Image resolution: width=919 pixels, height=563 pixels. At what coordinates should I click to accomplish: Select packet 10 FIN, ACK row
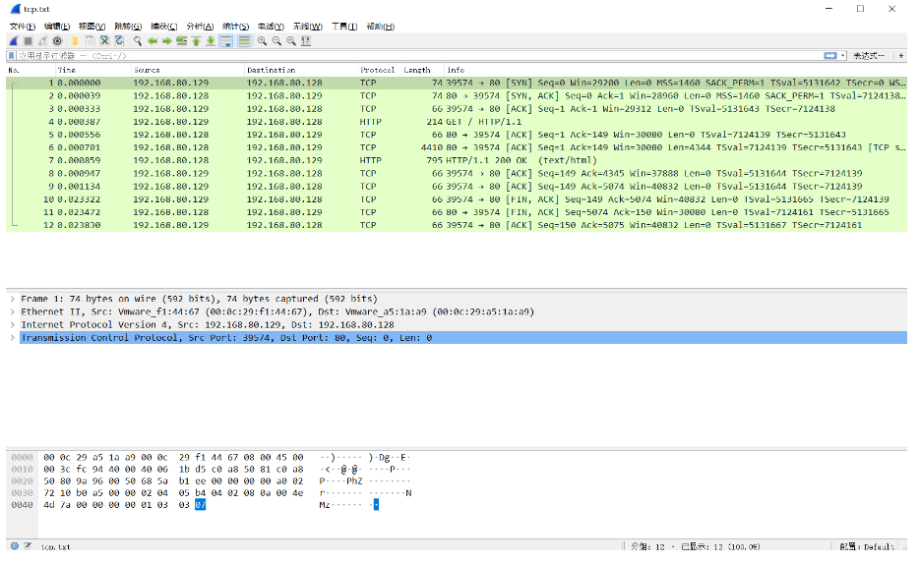(457, 199)
